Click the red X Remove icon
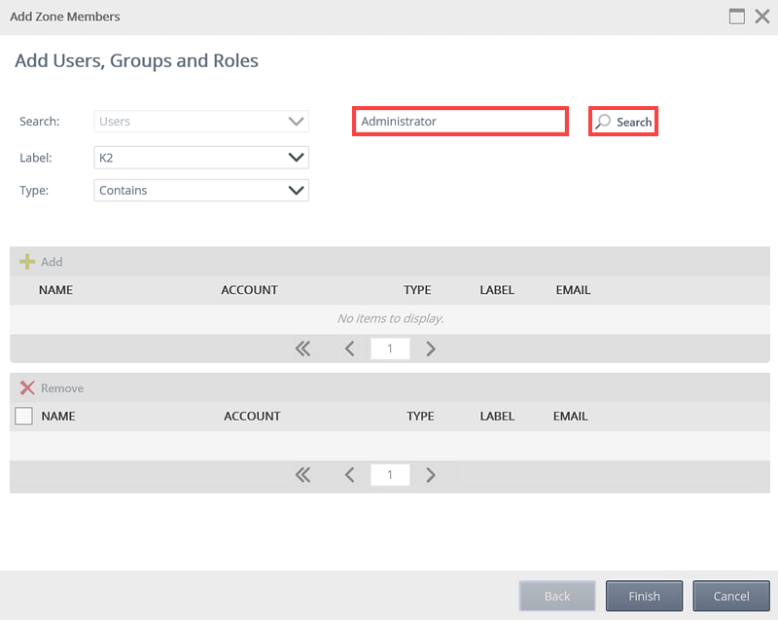 coord(27,387)
